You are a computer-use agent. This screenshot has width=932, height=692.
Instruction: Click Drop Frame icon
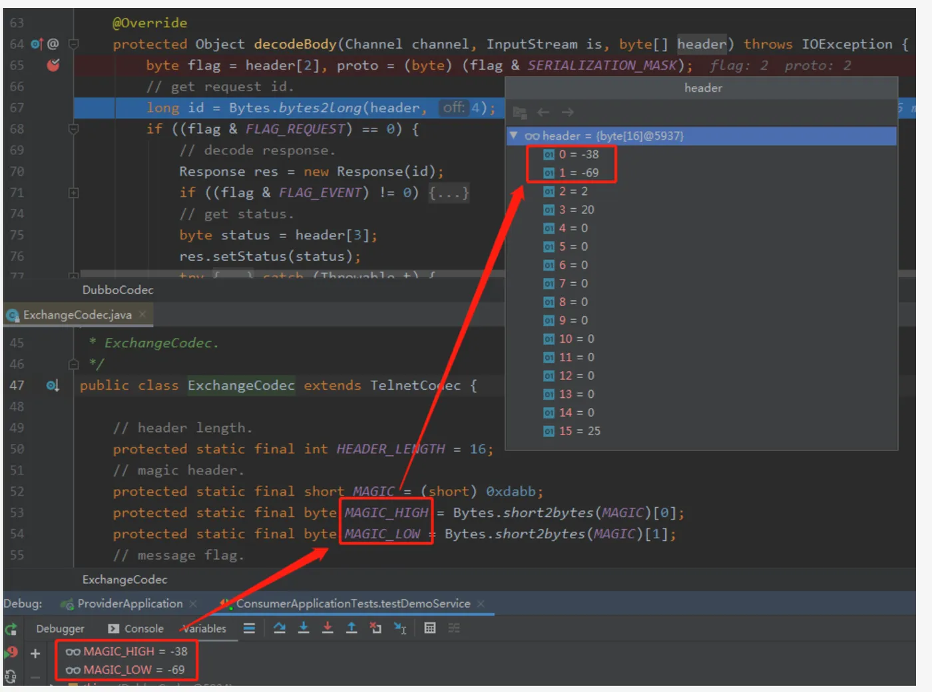[375, 627]
